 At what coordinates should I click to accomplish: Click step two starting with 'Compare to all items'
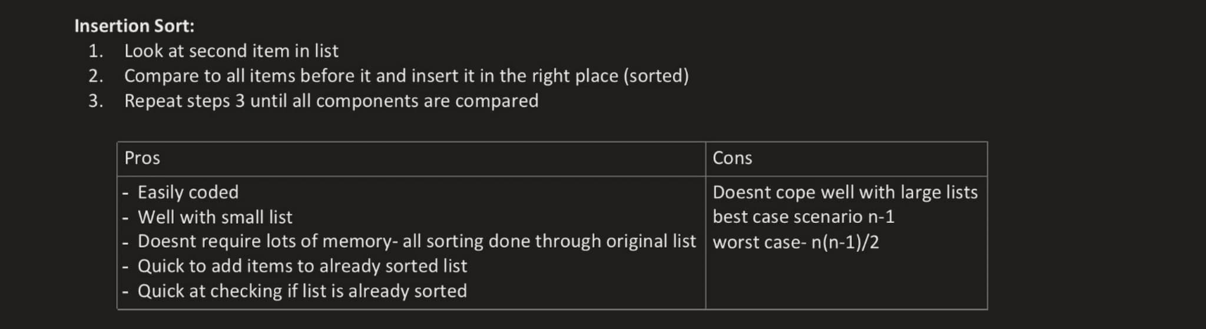[406, 76]
